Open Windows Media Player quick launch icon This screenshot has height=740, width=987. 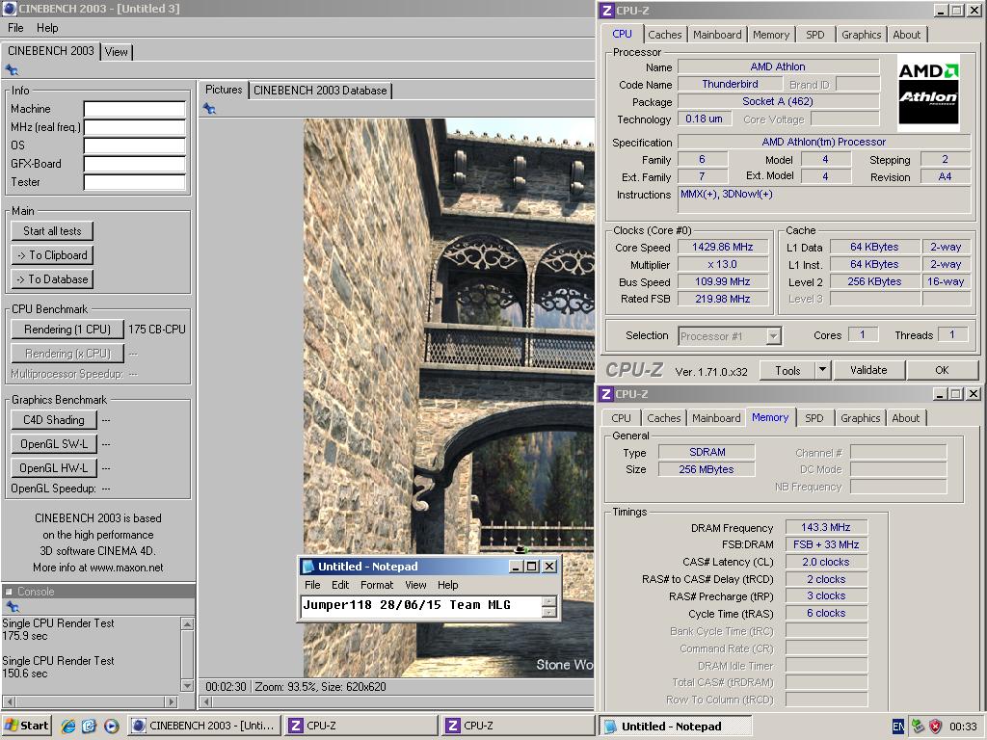point(111,726)
